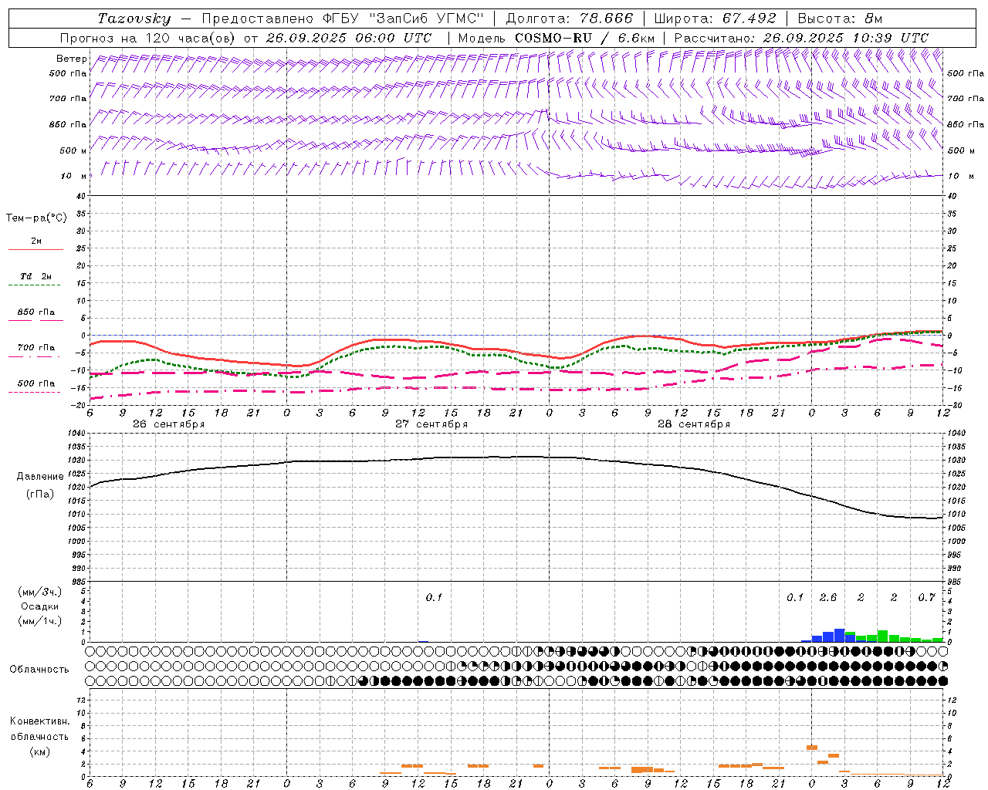Viewport: 988px width, 790px height.
Task: Select the longitude value 78.666
Action: tap(601, 19)
